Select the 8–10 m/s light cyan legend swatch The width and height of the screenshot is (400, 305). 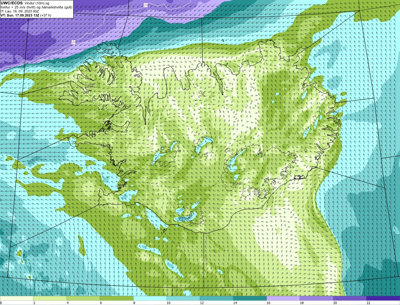(x=150, y=298)
